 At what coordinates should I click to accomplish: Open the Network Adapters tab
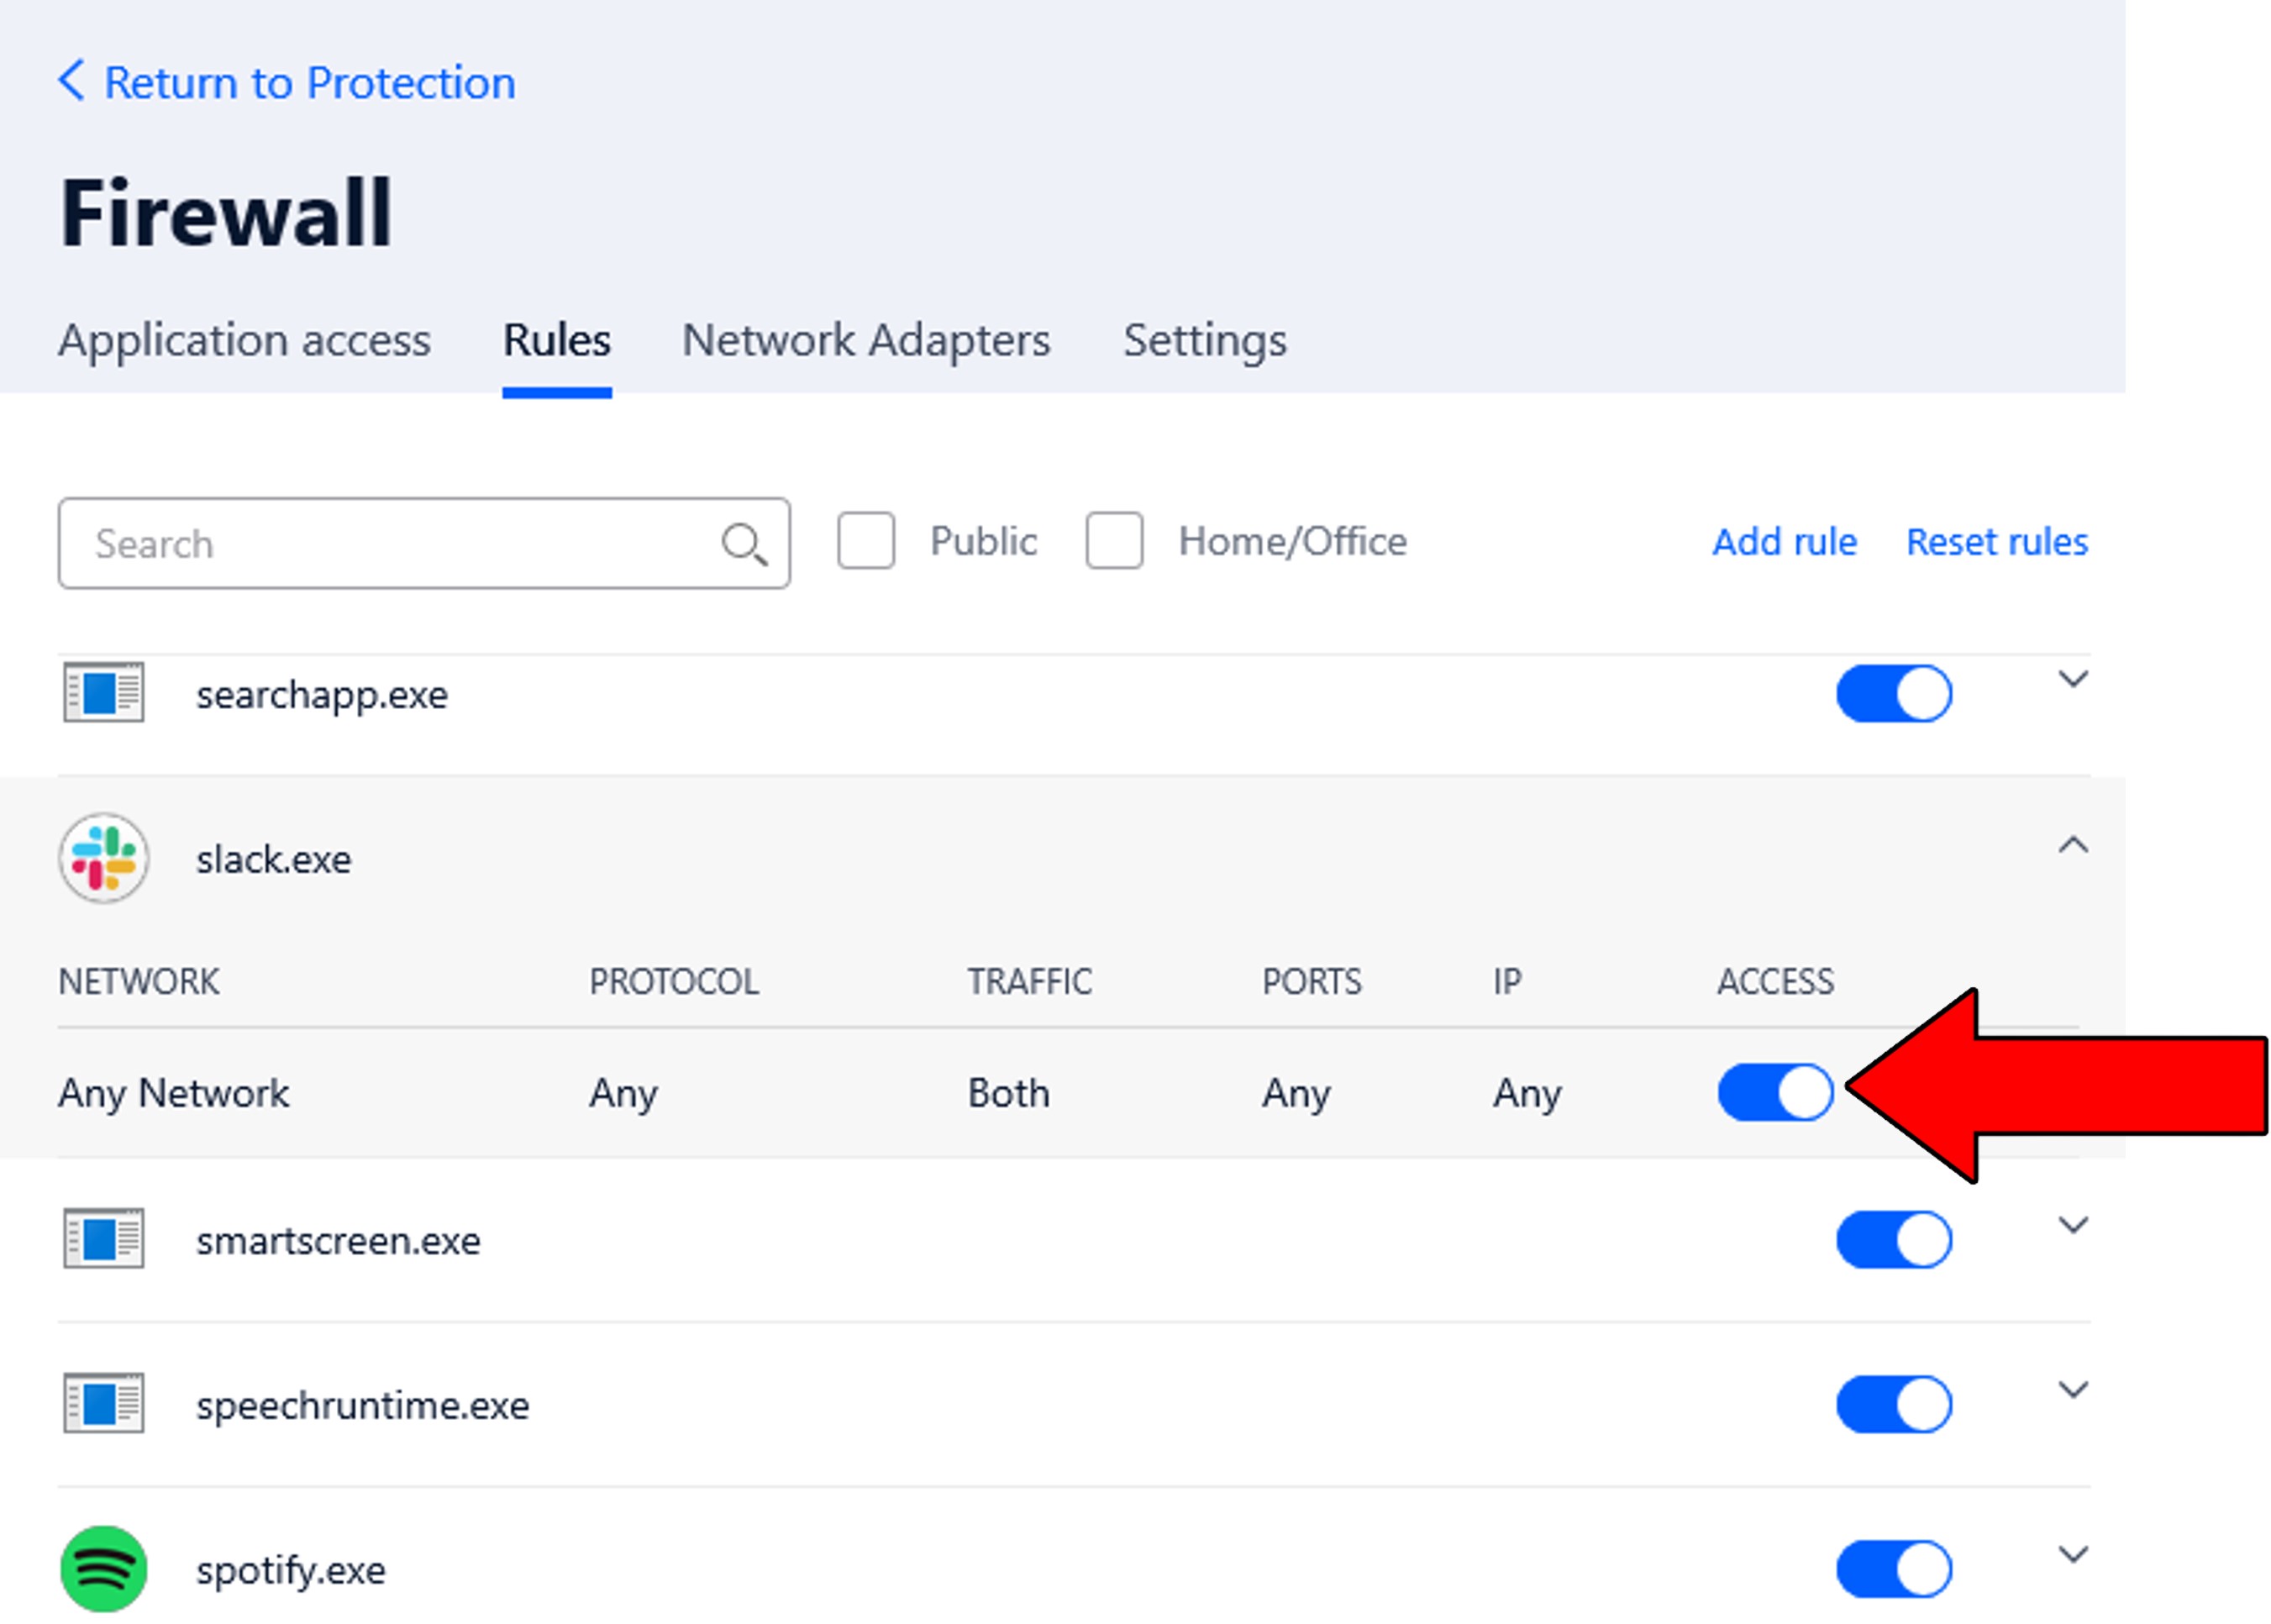(x=865, y=340)
